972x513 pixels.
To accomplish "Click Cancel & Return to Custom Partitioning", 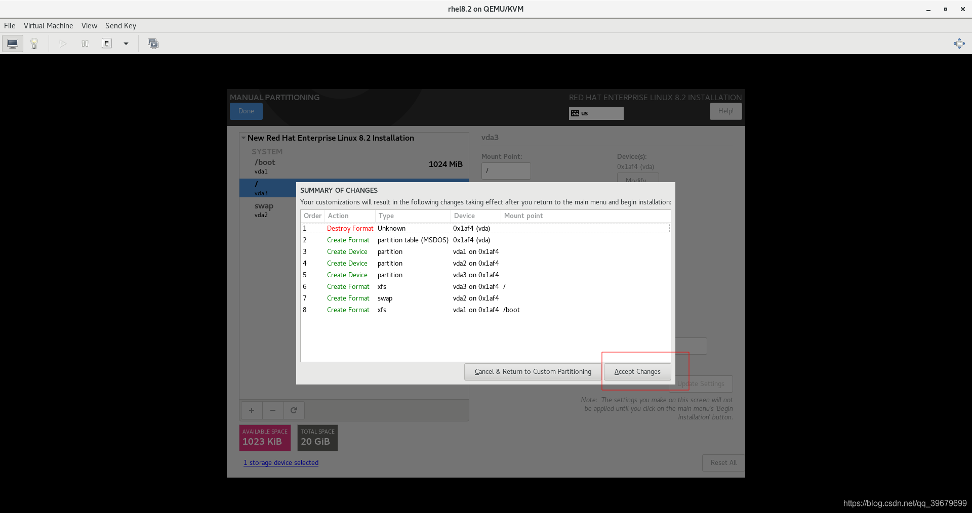I will pos(533,371).
